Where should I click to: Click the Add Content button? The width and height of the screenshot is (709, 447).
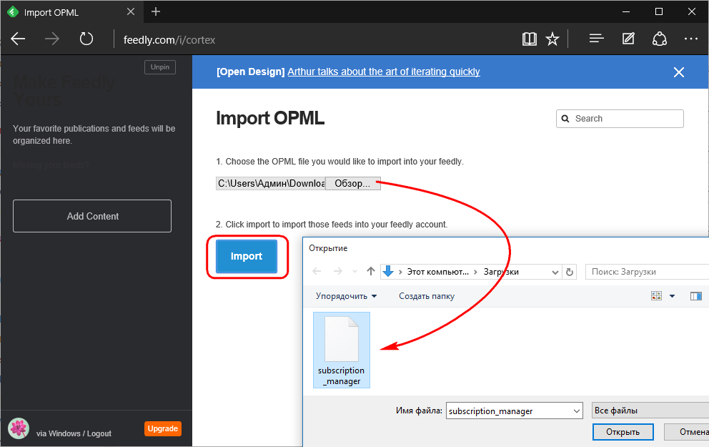click(x=92, y=216)
